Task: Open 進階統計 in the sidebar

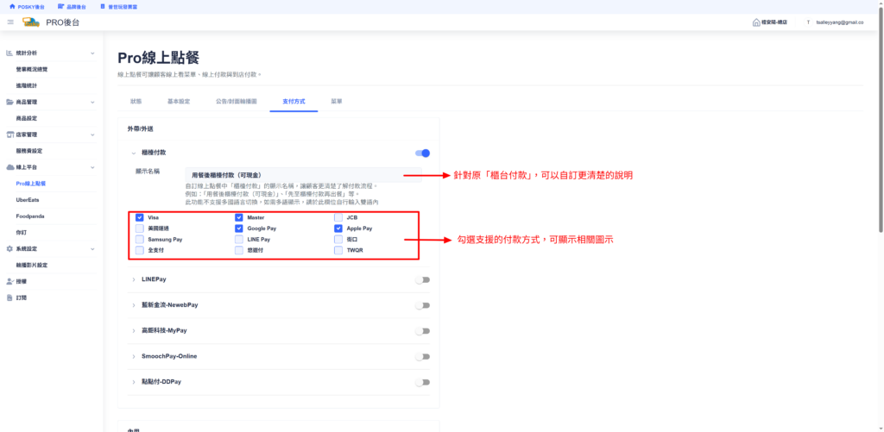Action: (x=27, y=85)
